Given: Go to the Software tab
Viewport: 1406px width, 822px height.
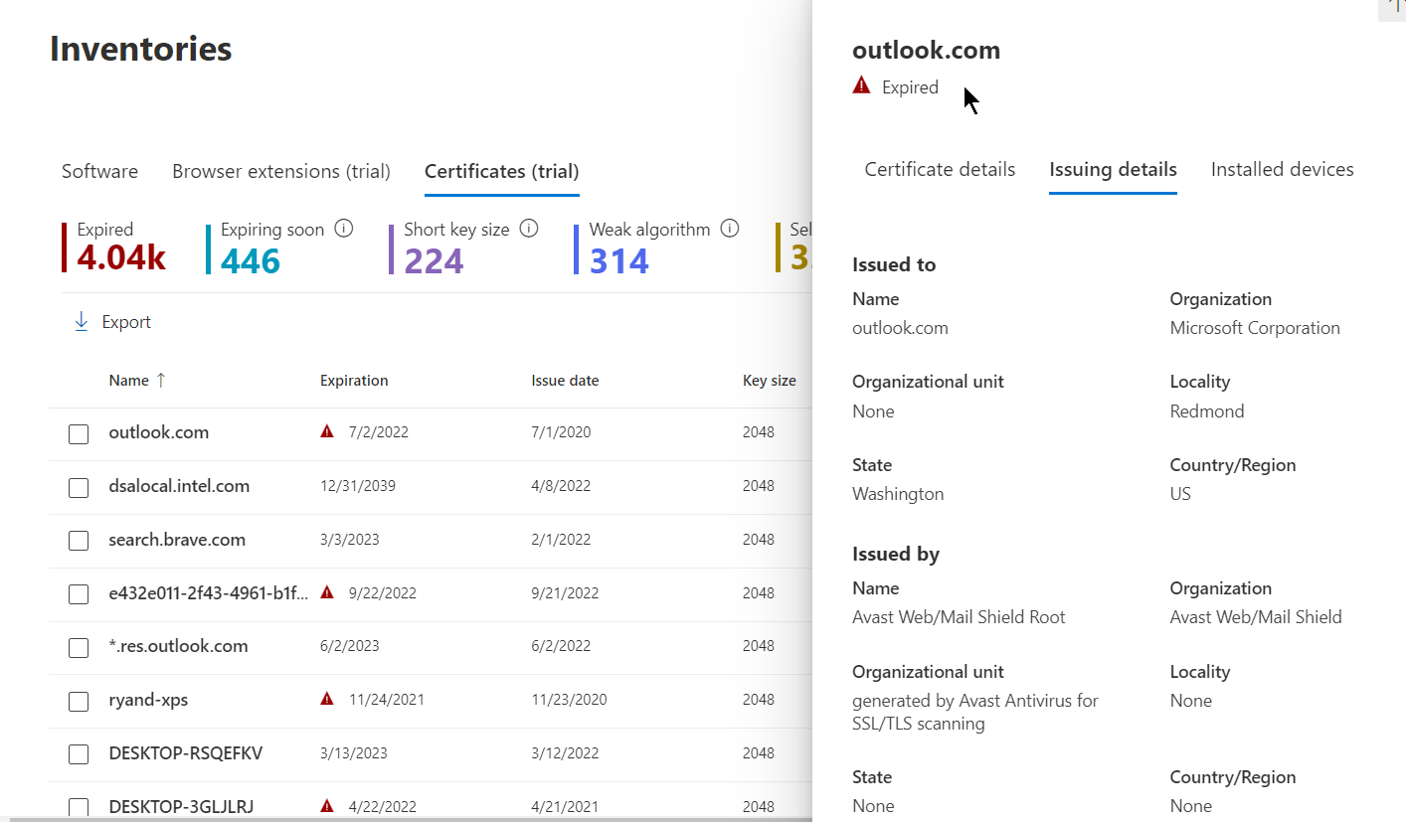Looking at the screenshot, I should (x=99, y=172).
